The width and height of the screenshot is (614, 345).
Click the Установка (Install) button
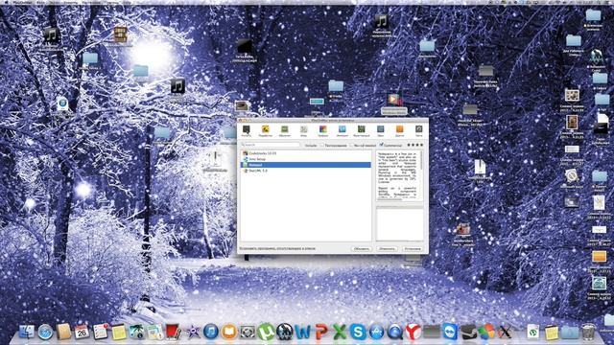[413, 249]
